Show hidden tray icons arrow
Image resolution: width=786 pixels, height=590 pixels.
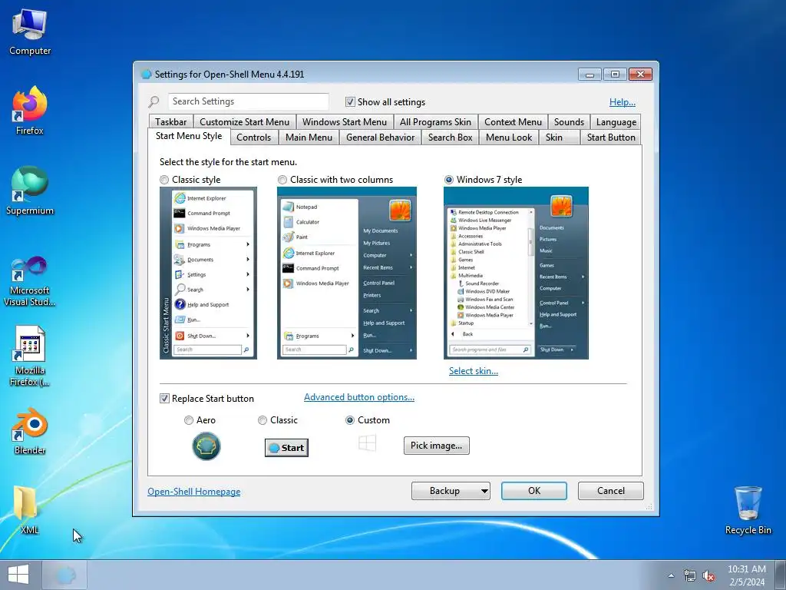click(671, 575)
